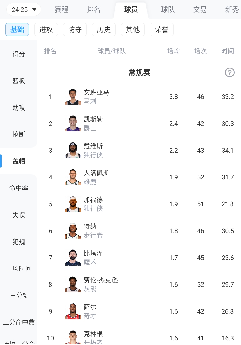
Task: Tap Jaren Jackson's avatar (灰熊)
Action: pos(73,284)
